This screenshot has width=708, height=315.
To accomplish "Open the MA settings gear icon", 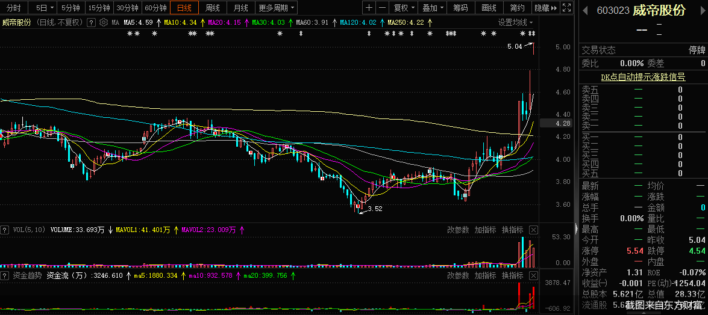I will [104, 22].
